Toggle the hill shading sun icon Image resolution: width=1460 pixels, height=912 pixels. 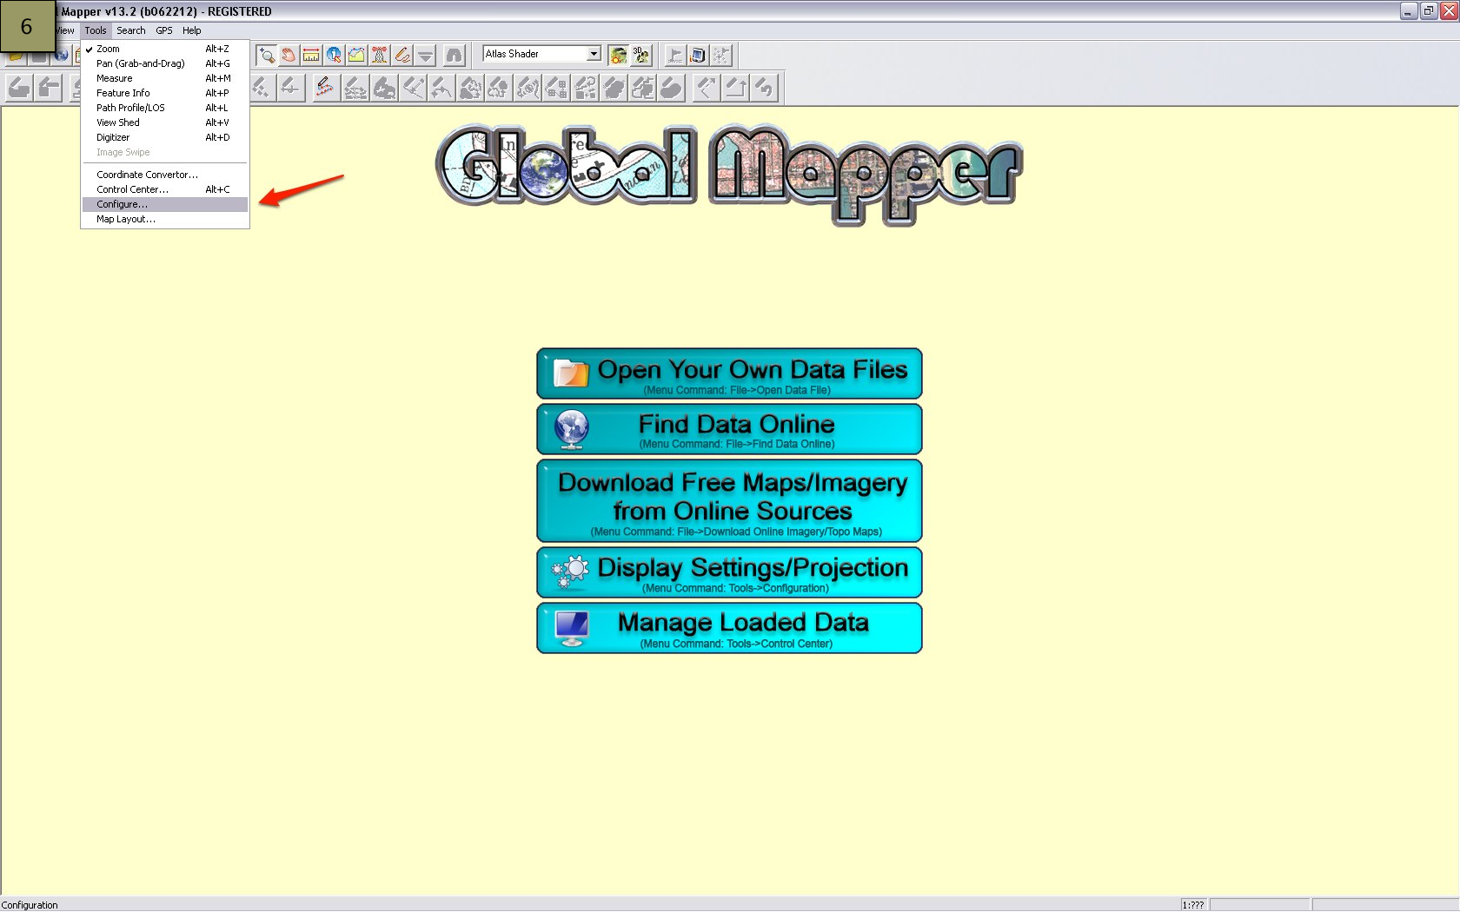pos(618,55)
